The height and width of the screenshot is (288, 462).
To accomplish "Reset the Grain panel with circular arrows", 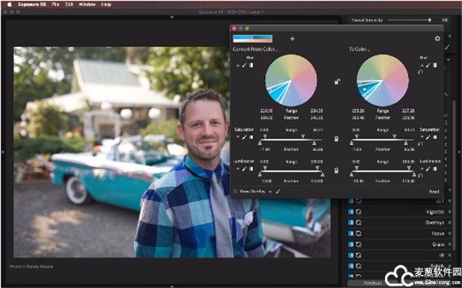I will click(x=359, y=244).
